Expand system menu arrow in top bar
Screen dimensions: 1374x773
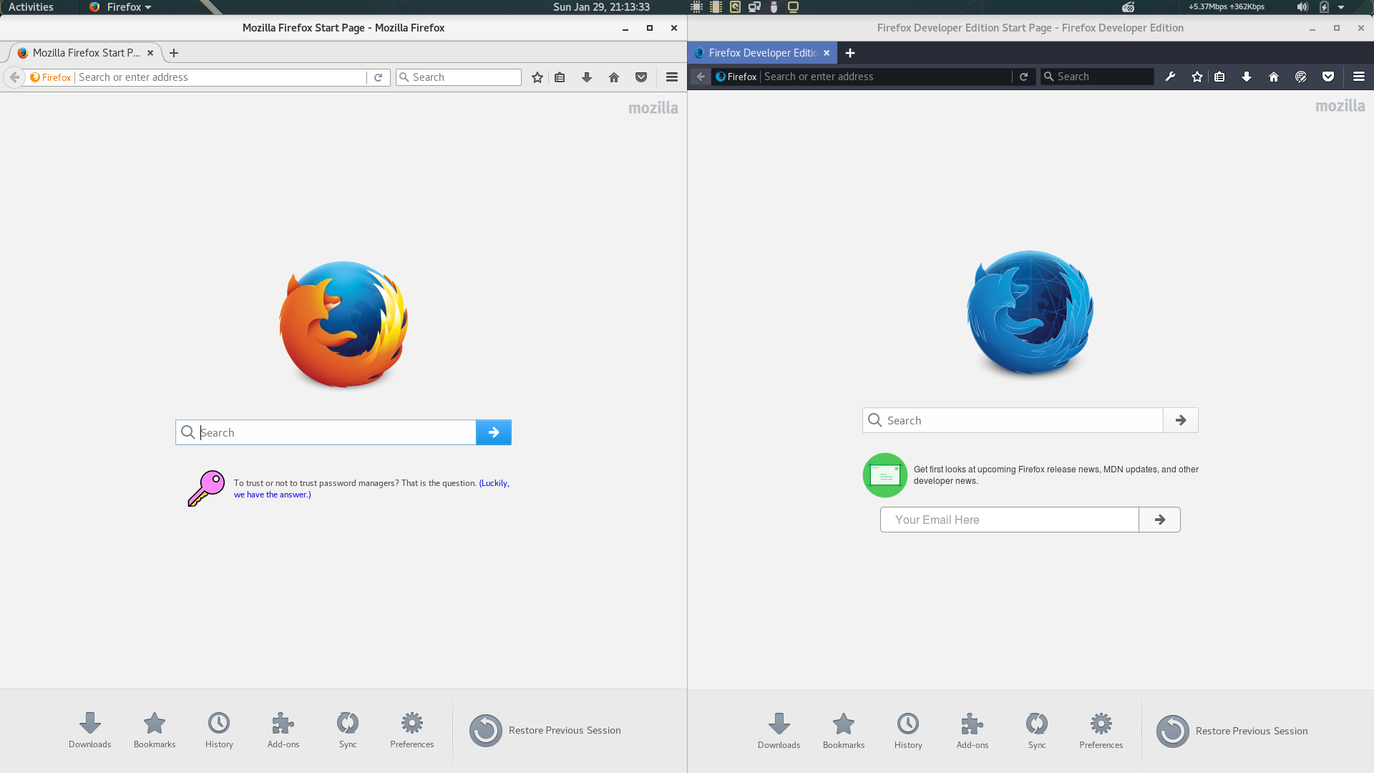1341,7
